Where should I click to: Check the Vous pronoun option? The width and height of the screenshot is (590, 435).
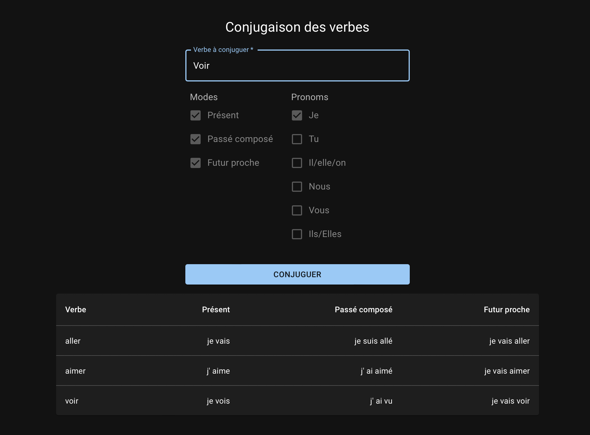coord(297,210)
